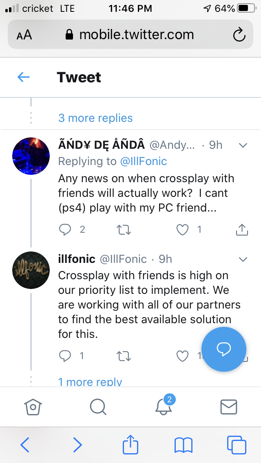Reload the page in Safari address bar
Viewport: 261px width, 463px height.
click(x=239, y=35)
